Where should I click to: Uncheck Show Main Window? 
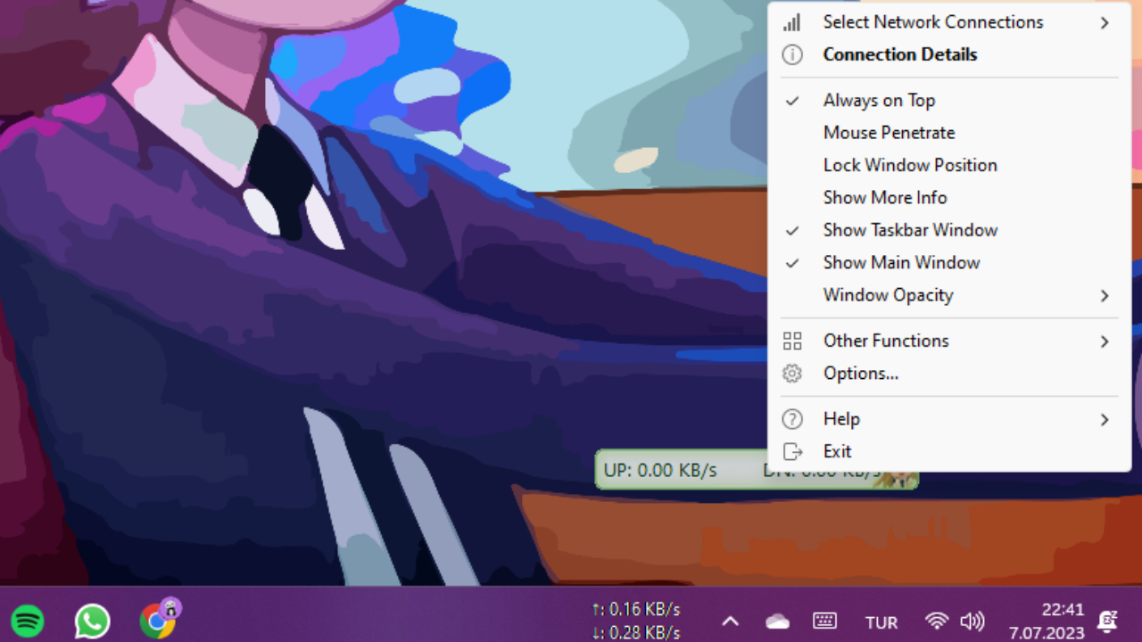click(901, 262)
